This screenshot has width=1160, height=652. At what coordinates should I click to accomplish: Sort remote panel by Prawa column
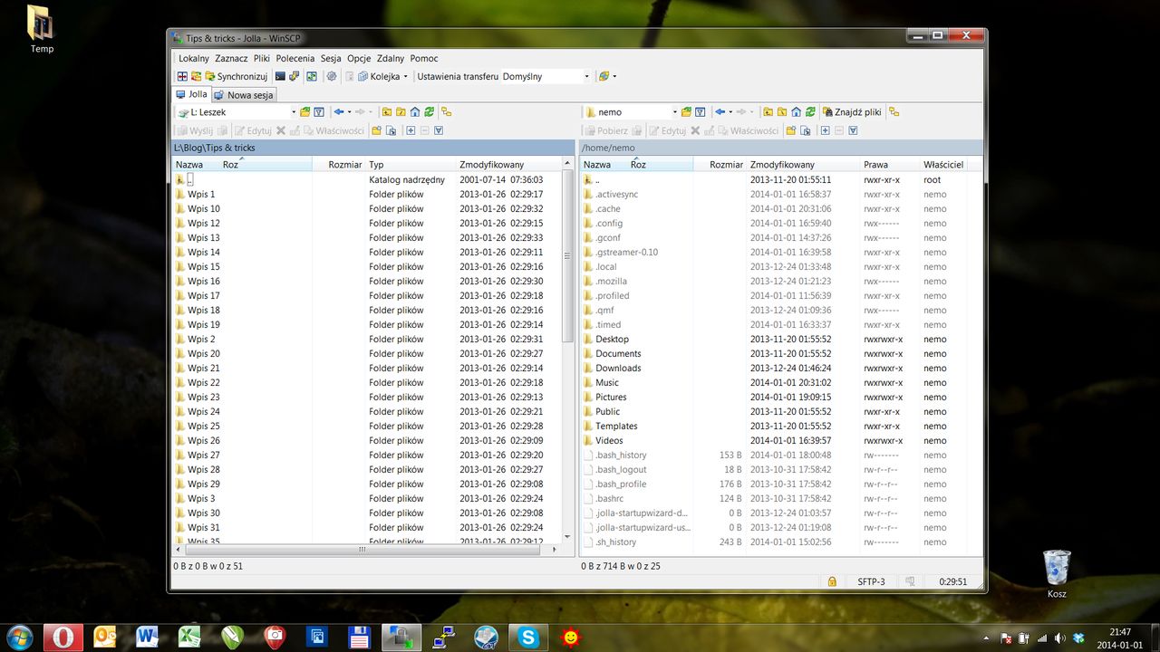tap(889, 165)
